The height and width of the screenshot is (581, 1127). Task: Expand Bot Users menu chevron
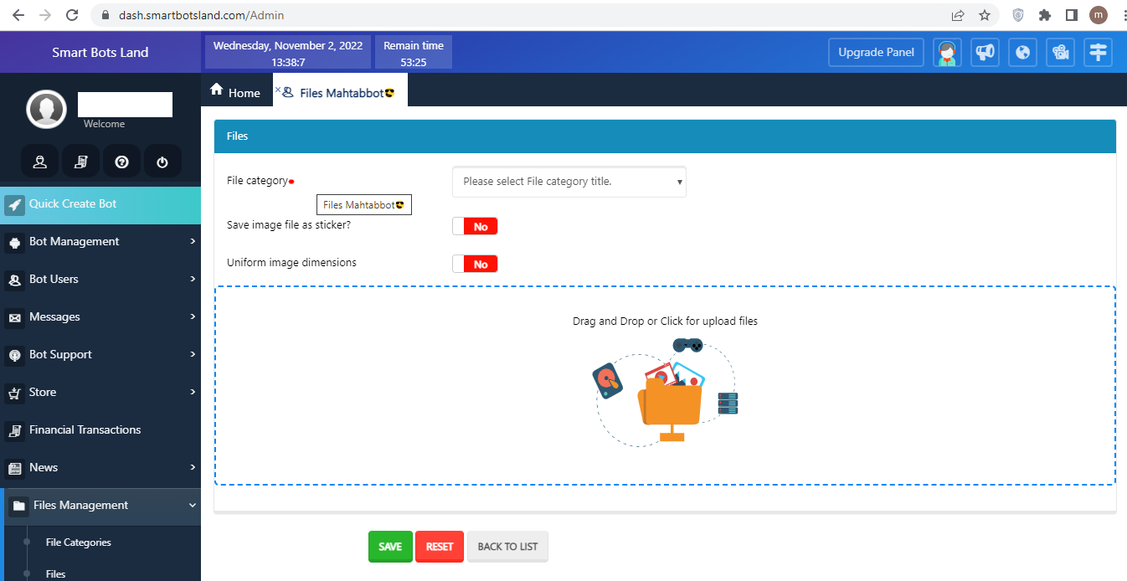[193, 279]
